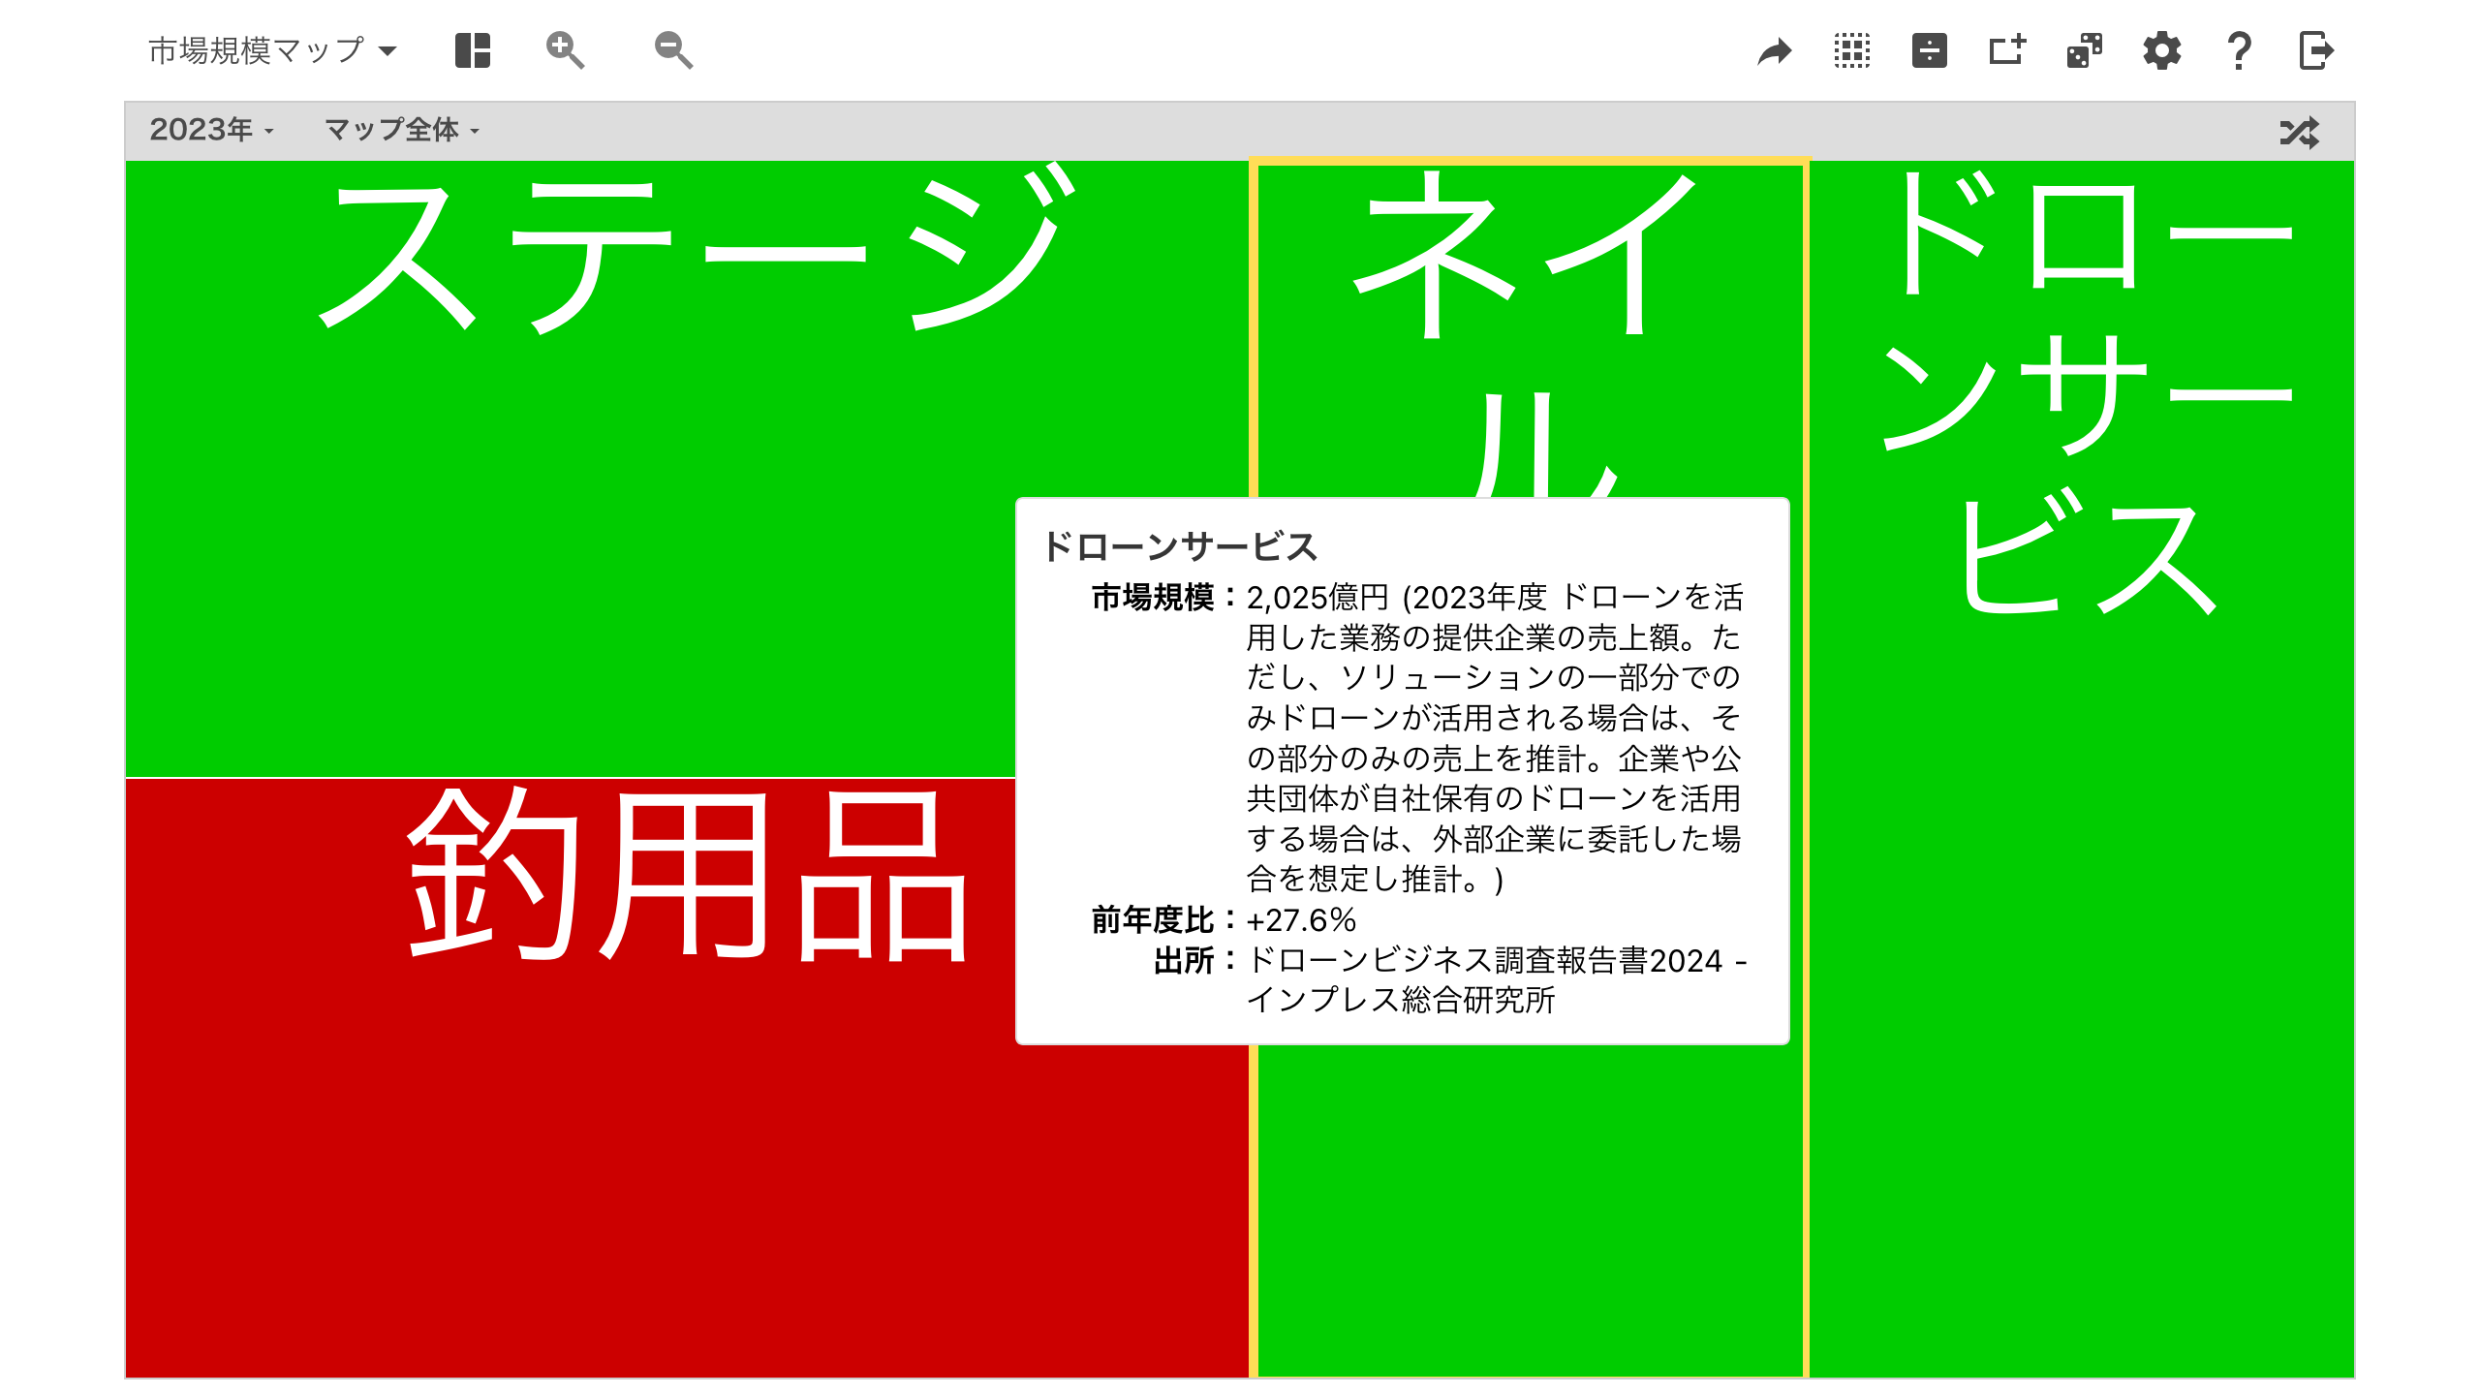Click the source text ドローンビジネス調査報告書2024

pos(1484,960)
